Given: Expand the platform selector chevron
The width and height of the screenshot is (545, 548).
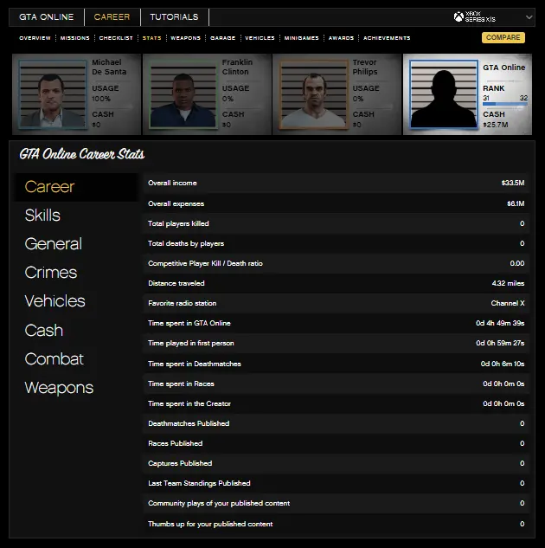Looking at the screenshot, I should [529, 17].
